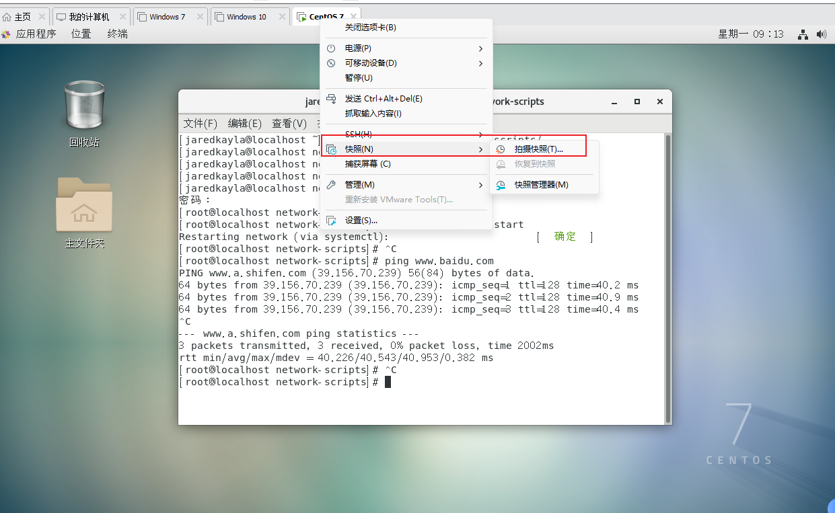This screenshot has height=513, width=835.
Task: Click the Send Ctrl+Alt+Del icon
Action: tap(331, 99)
